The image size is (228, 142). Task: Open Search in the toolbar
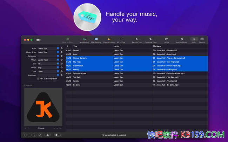202,40
